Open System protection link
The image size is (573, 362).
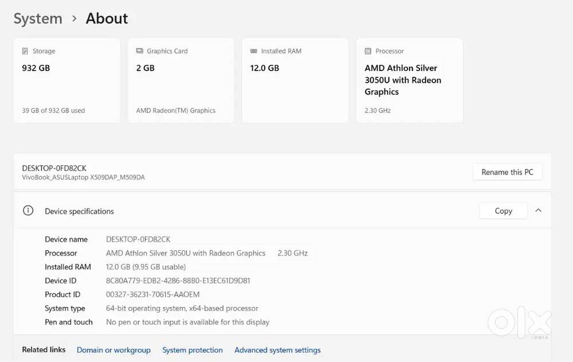click(x=193, y=350)
